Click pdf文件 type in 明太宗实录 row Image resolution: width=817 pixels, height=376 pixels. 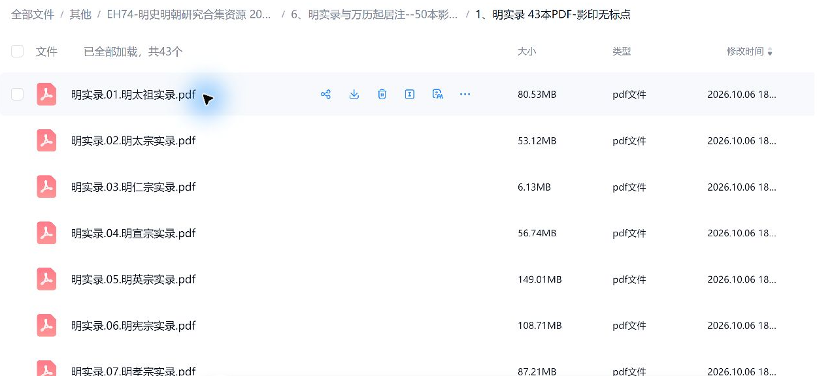629,141
